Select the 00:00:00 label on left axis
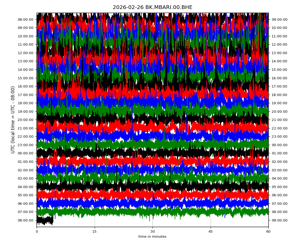 click(26, 153)
